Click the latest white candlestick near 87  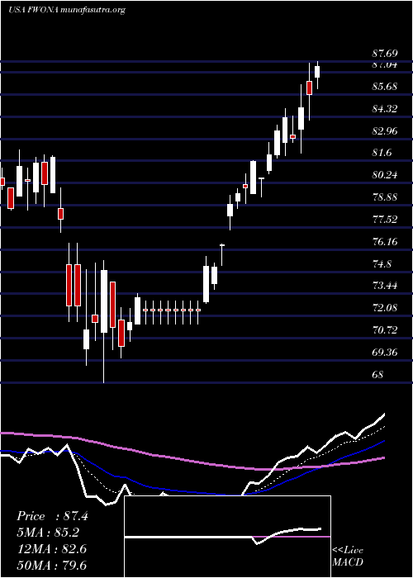[317, 75]
